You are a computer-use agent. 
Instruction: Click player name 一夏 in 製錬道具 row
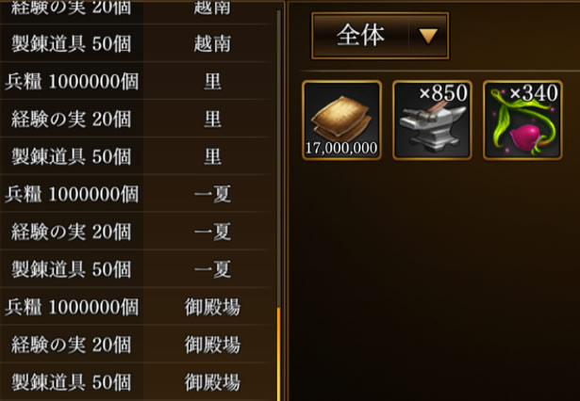[x=212, y=269]
